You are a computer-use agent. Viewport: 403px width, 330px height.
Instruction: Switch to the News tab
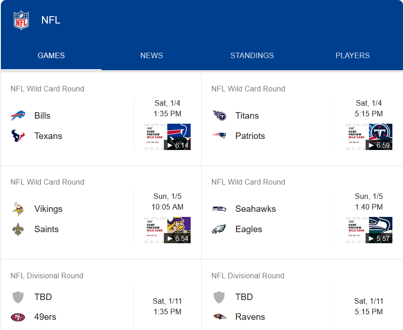[x=151, y=55]
